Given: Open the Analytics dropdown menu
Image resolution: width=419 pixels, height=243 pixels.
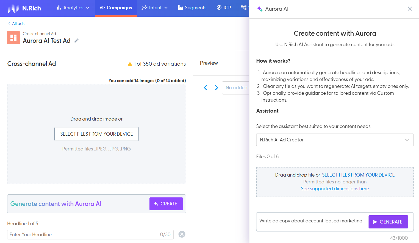Looking at the screenshot, I should coord(72,8).
